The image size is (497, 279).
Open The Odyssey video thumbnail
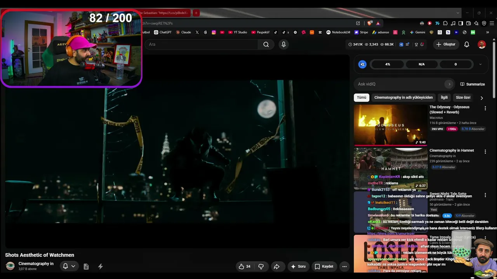391,125
